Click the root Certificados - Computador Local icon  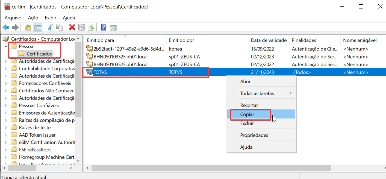coord(6,39)
